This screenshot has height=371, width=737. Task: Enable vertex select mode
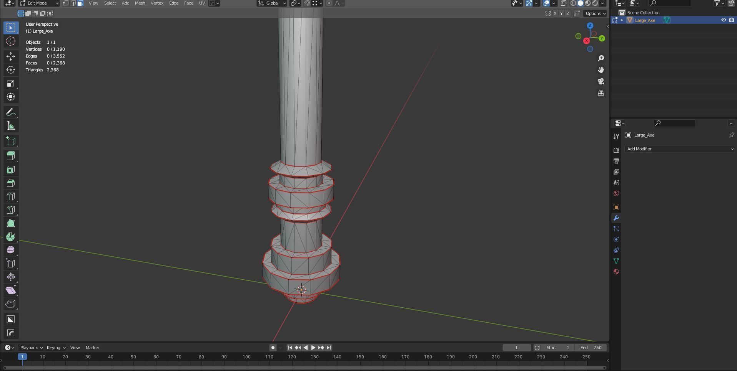[x=66, y=3]
